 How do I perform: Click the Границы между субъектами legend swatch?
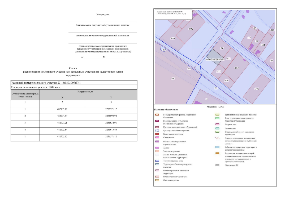point(157,121)
